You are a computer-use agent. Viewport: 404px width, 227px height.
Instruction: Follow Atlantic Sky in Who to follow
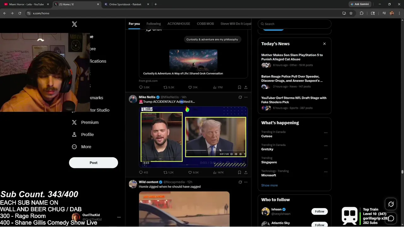(319, 224)
